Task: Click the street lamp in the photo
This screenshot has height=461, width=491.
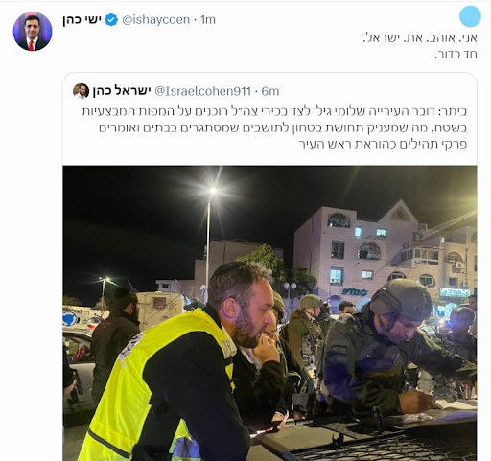Action: tap(209, 242)
